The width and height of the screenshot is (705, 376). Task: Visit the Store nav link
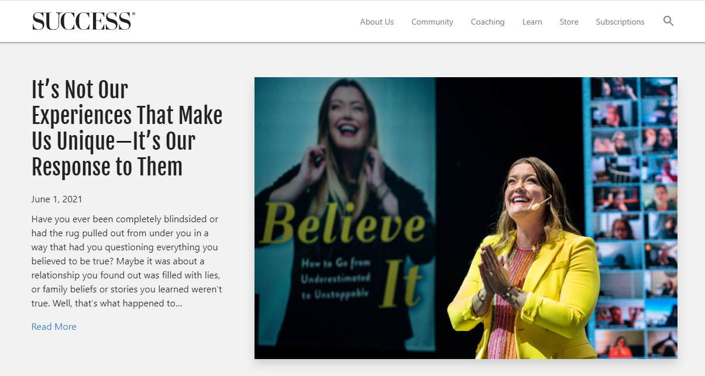pos(569,22)
